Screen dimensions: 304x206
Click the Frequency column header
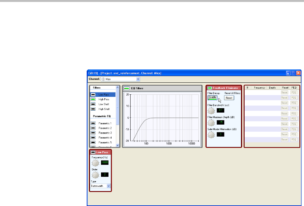tap(260, 88)
